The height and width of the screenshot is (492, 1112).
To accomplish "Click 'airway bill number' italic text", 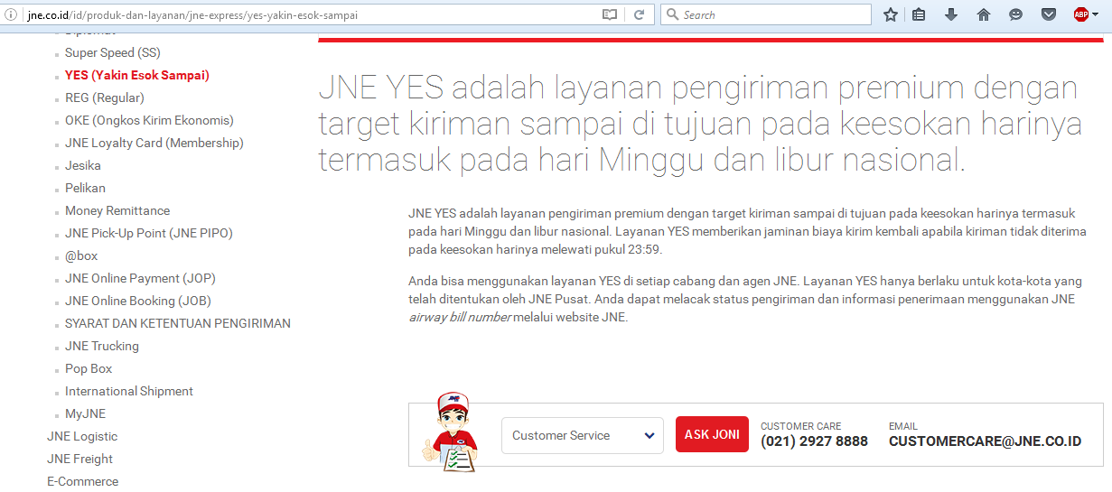I will tap(460, 318).
